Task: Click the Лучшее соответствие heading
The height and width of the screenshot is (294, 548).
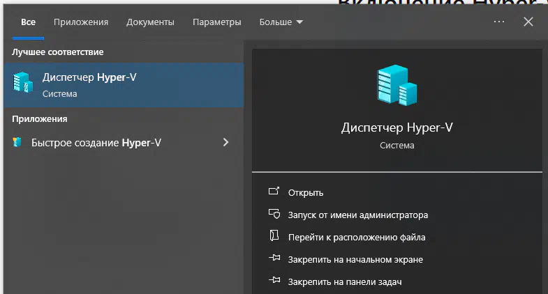Action: tap(58, 52)
